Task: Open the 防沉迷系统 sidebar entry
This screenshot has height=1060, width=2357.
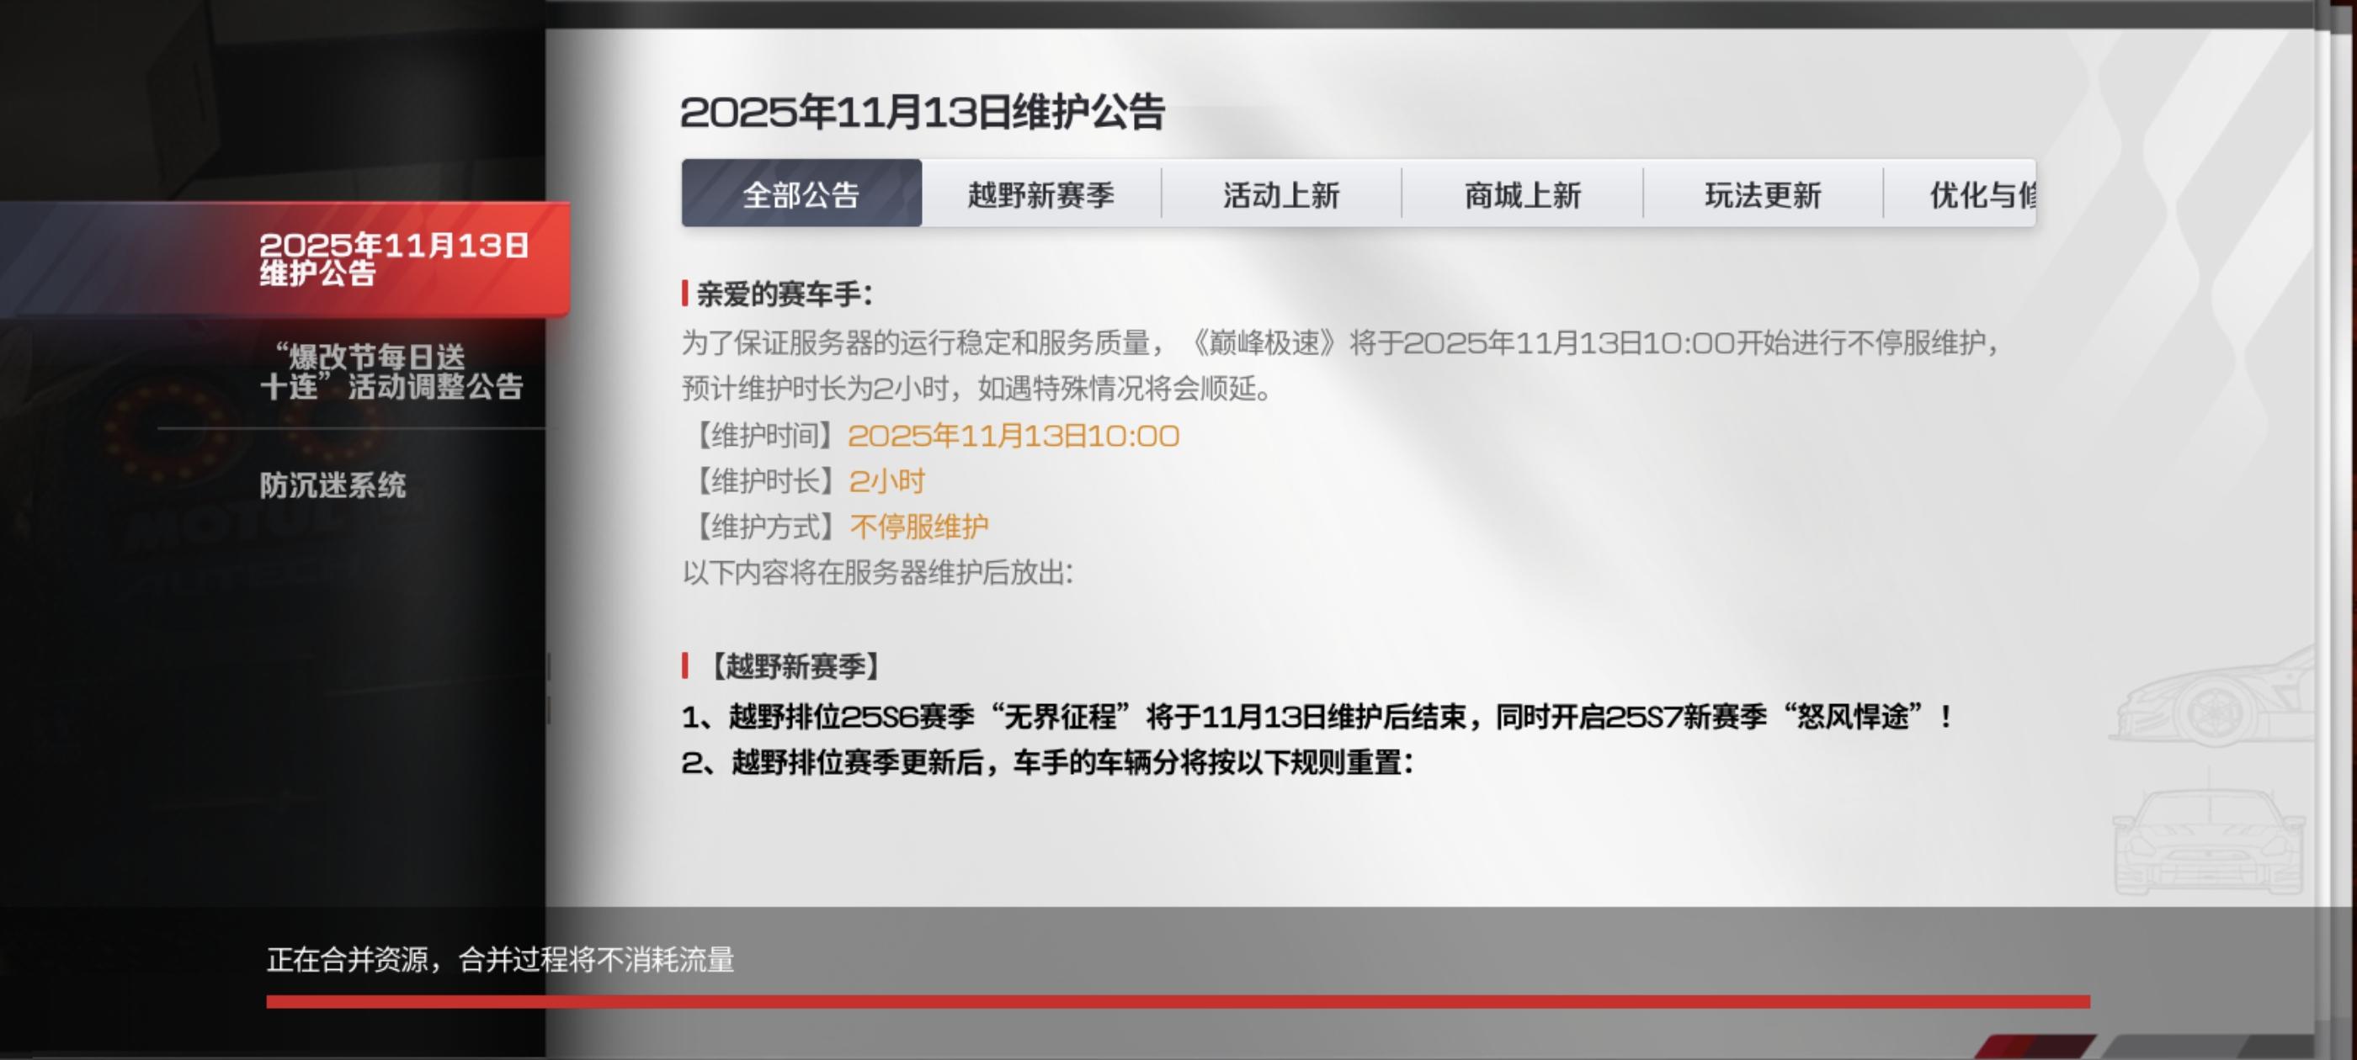Action: coord(333,485)
